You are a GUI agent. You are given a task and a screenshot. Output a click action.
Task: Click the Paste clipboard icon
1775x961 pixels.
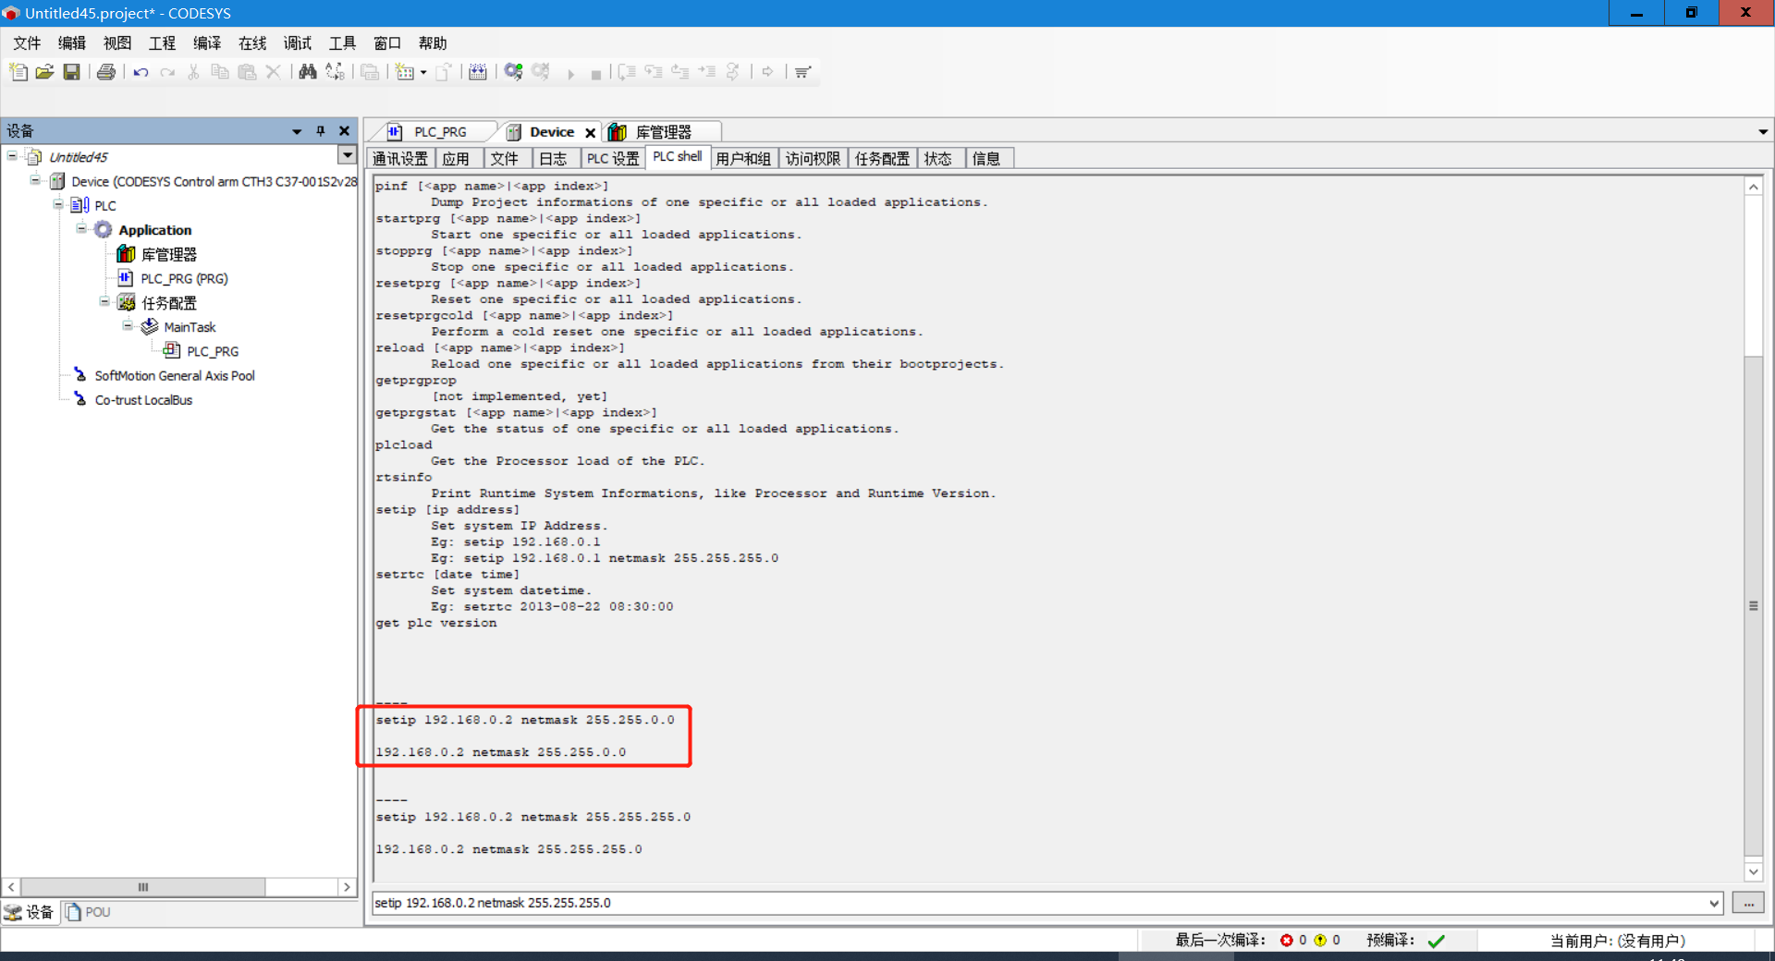(x=247, y=72)
